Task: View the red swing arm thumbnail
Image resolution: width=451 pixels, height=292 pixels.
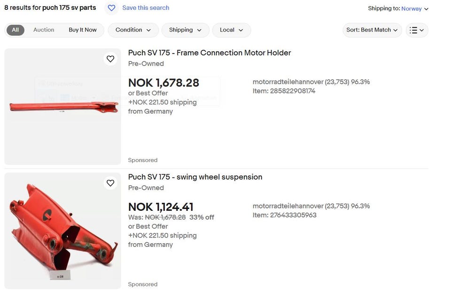Action: click(x=62, y=231)
